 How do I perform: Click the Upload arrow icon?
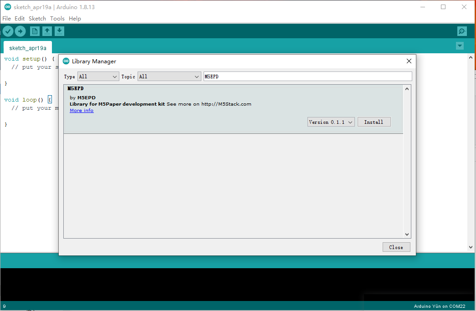[20, 31]
